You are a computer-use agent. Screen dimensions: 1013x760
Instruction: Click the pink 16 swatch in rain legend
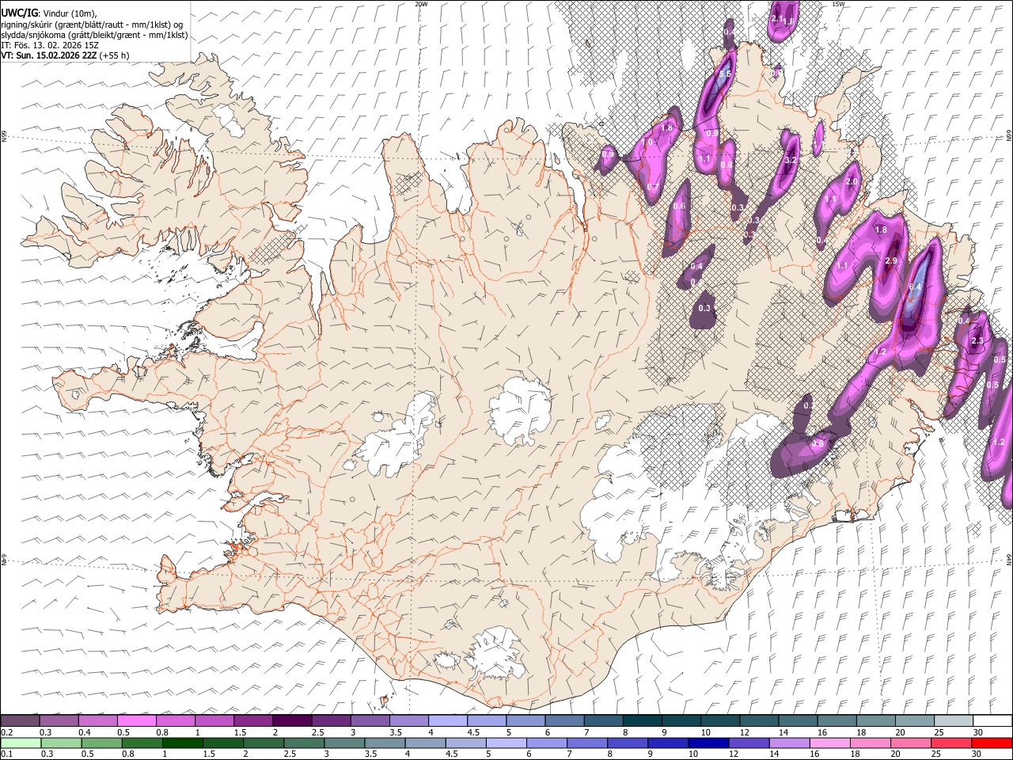point(829,743)
